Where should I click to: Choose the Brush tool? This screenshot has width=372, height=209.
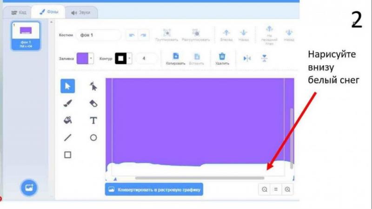(x=67, y=103)
